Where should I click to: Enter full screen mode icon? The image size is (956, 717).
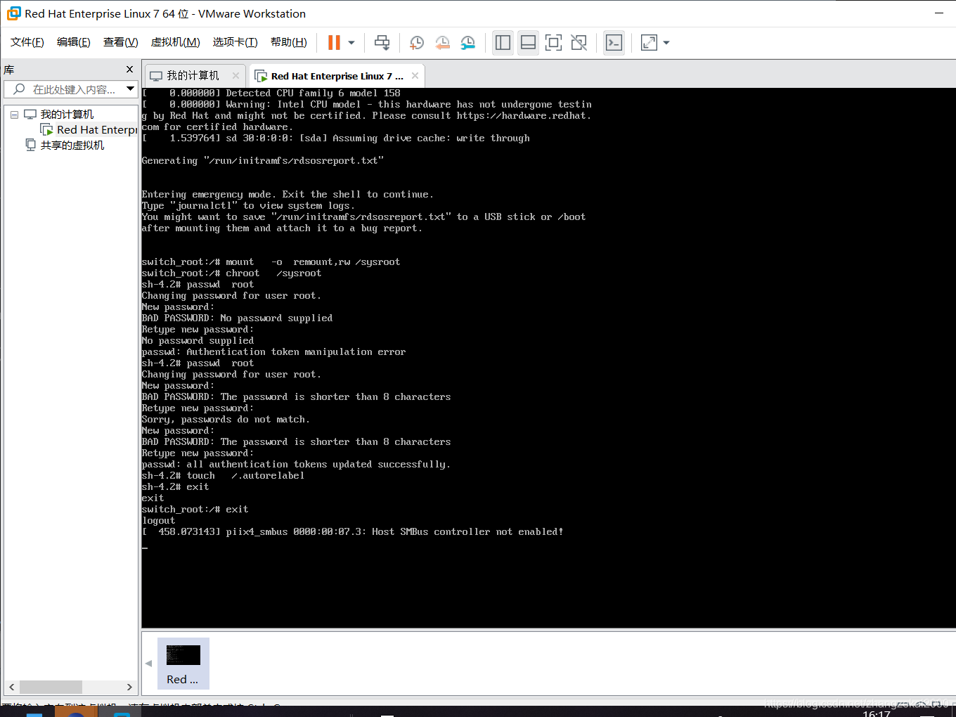553,43
